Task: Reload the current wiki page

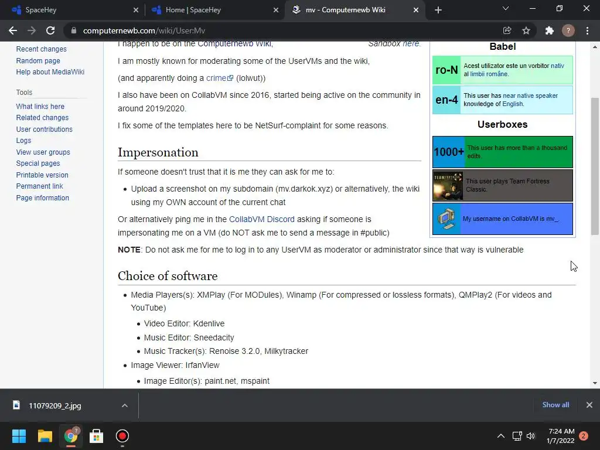Action: (x=50, y=30)
